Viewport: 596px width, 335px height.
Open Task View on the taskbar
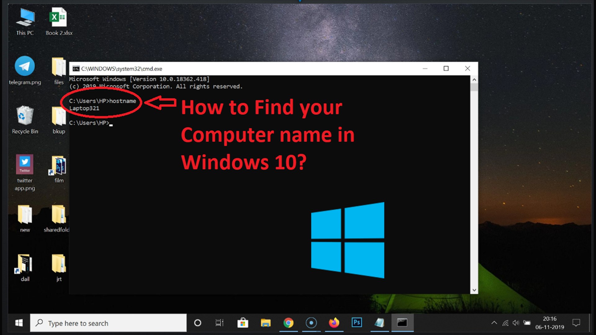click(x=219, y=323)
